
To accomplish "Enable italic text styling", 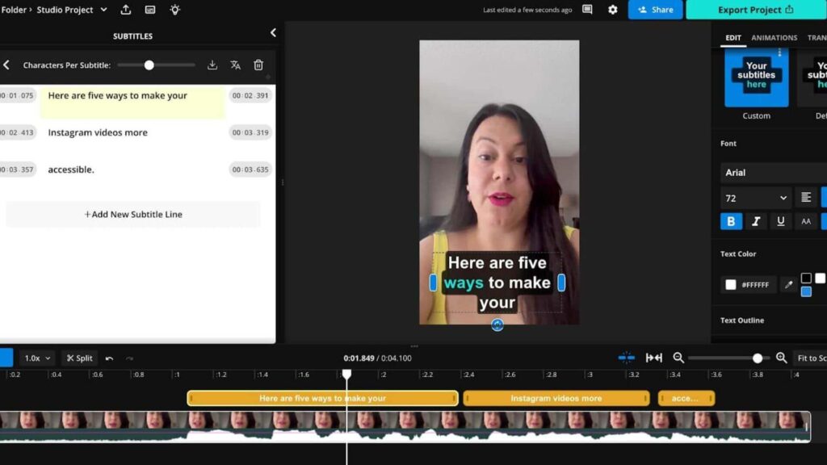I will click(x=754, y=220).
